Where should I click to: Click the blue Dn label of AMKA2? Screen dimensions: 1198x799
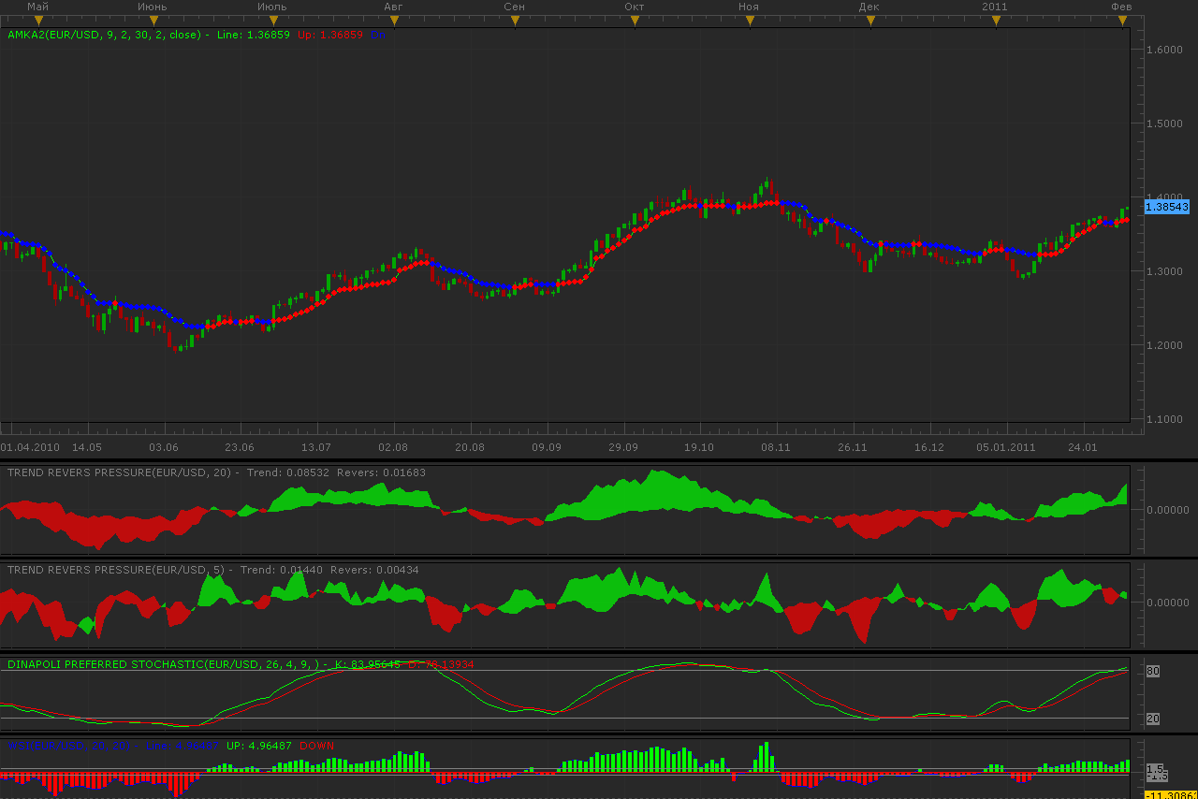[378, 36]
